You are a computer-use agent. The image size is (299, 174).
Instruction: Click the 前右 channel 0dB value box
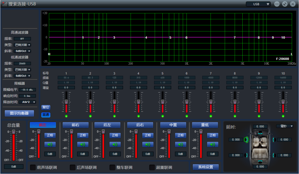[83, 154]
